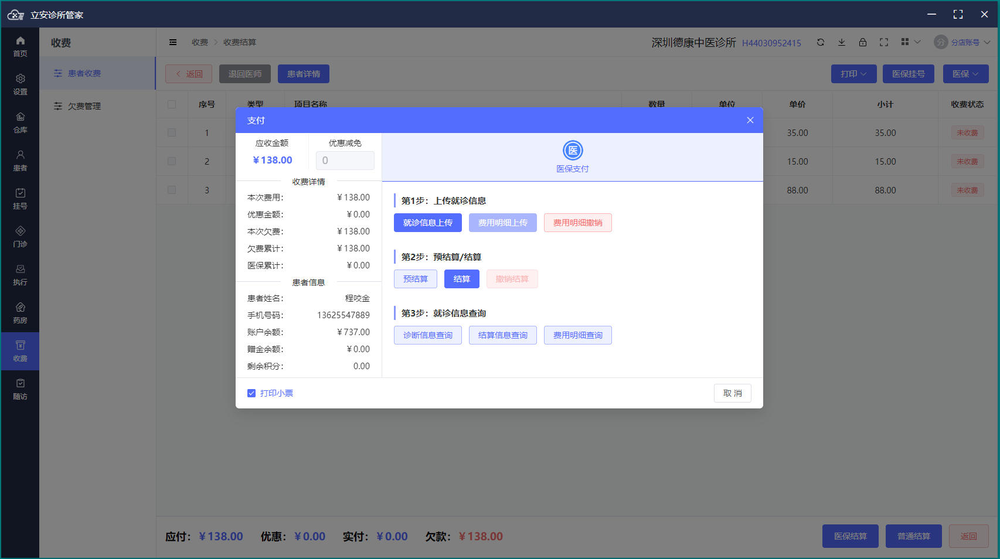
Task: Click the 立安诊所管家 app logo
Action: 16,15
